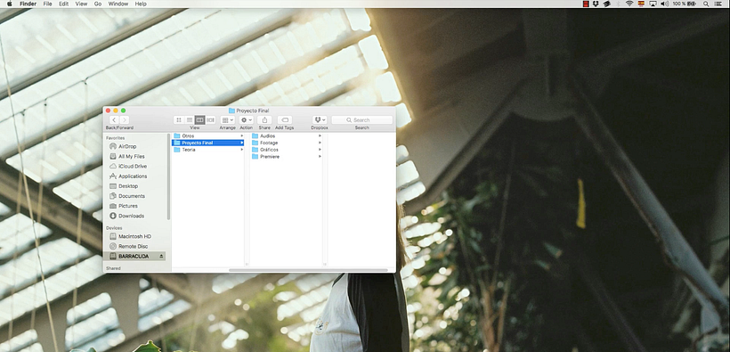Open Spotlight search in menu bar
Screen dimensions: 730x352
(706, 4)
